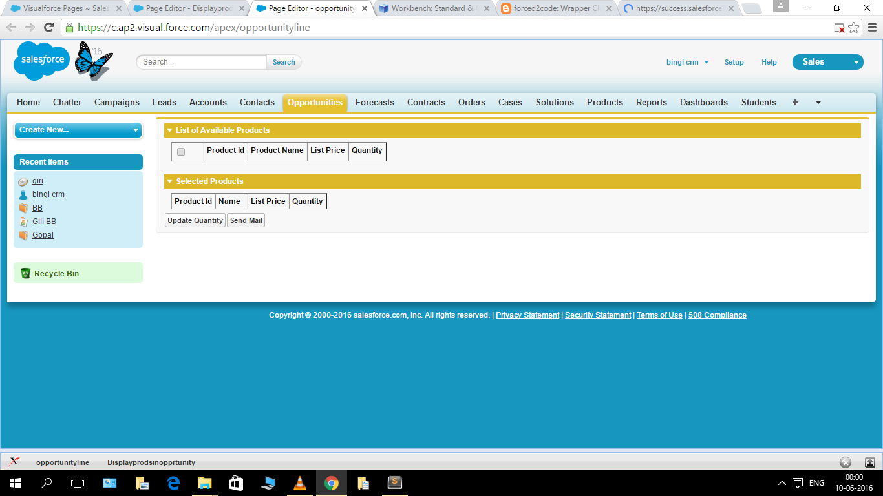
Task: Click the ENG language indicator in the taskbar
Action: pyautogui.click(x=816, y=483)
